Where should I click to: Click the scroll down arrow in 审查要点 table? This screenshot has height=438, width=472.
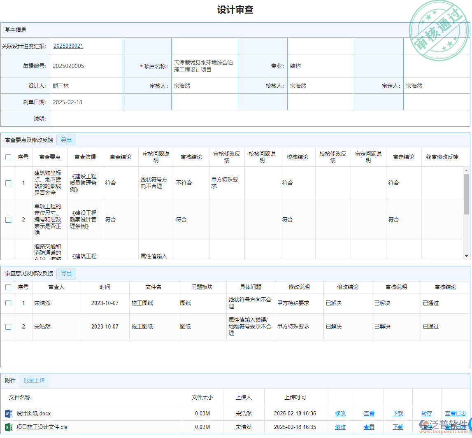[466, 256]
